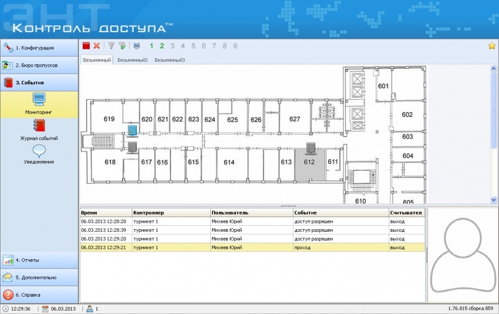This screenshot has height=314, width=499.
Task: Sort by the Считыватель column header
Action: [407, 213]
